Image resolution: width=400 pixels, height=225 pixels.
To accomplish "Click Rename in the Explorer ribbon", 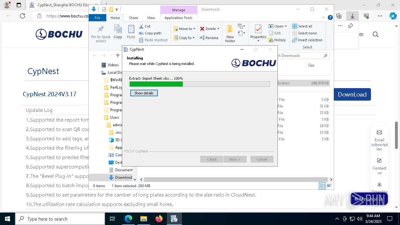I will (209, 38).
